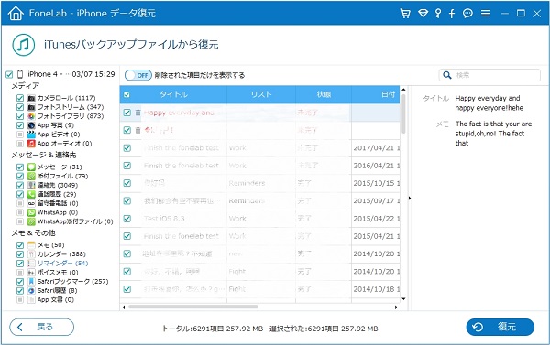The width and height of the screenshot is (550, 345).
Task: Click the WhatsApp icon in sidebar
Action: pyautogui.click(x=31, y=212)
